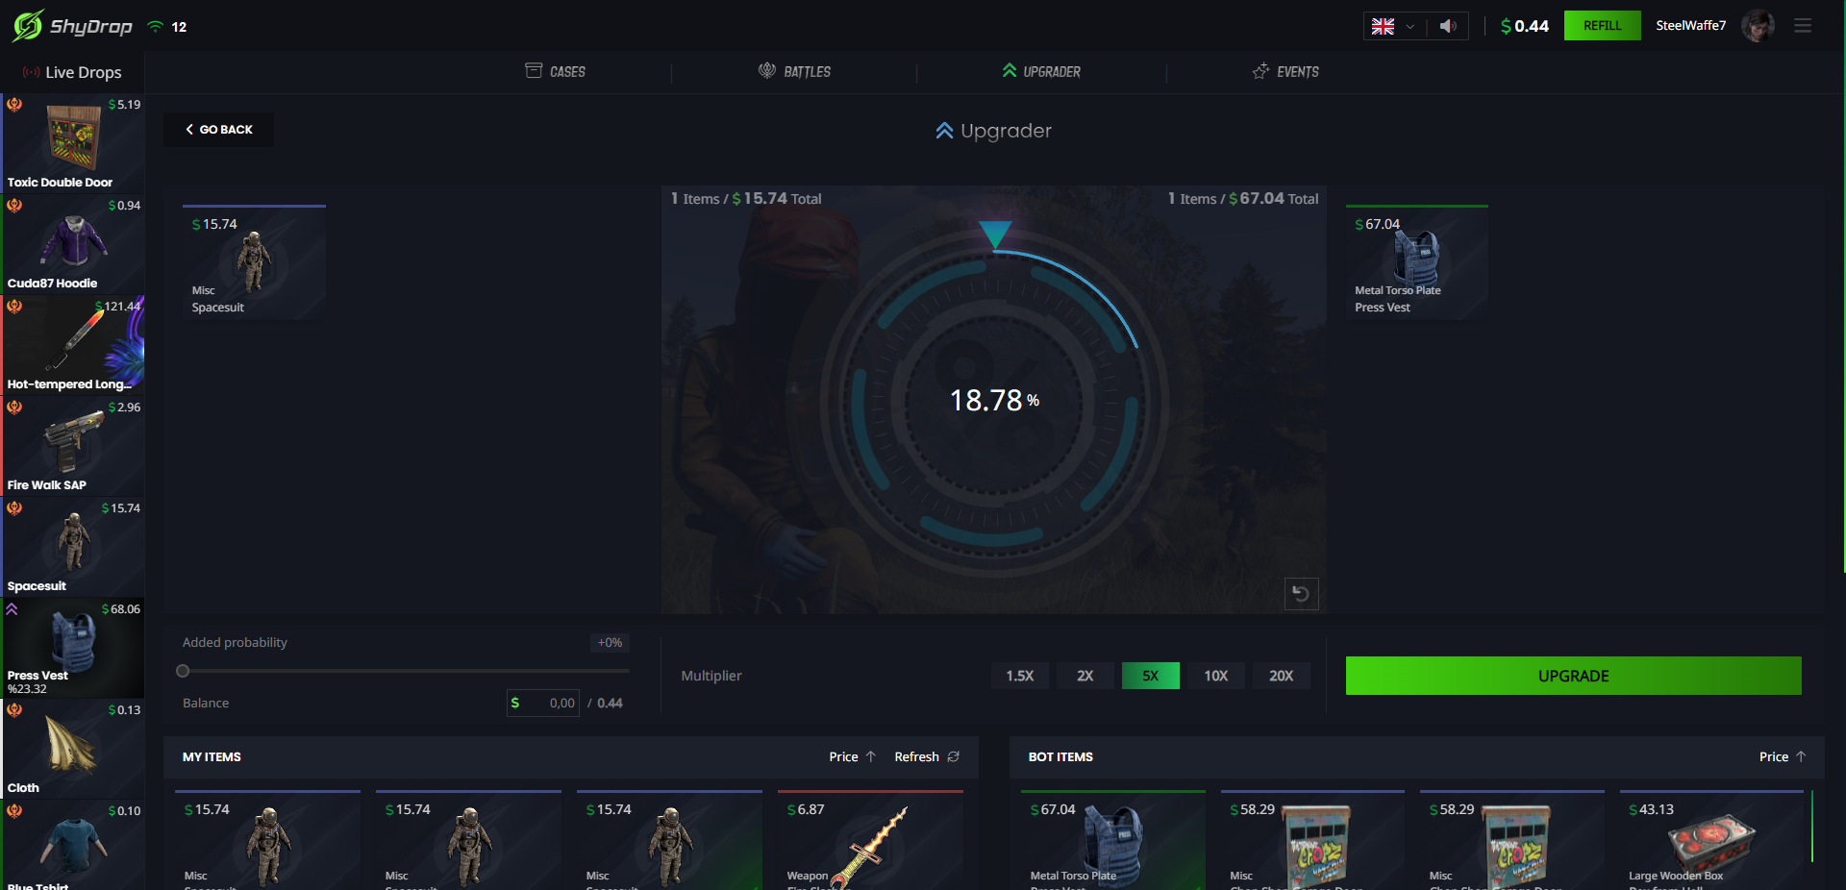Switch the multiplier to 1.5X
This screenshot has width=1846, height=890.
pos(1020,676)
